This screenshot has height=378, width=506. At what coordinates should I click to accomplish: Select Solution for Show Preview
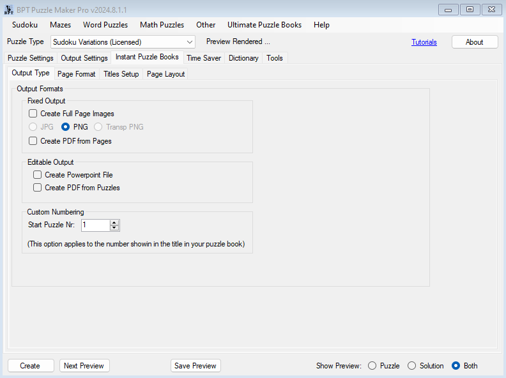click(x=412, y=366)
